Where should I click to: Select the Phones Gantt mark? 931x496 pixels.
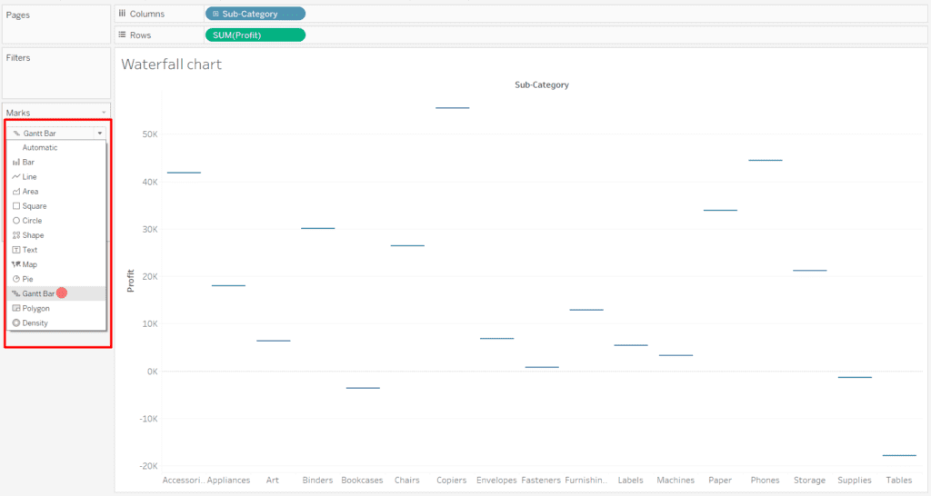(x=766, y=160)
